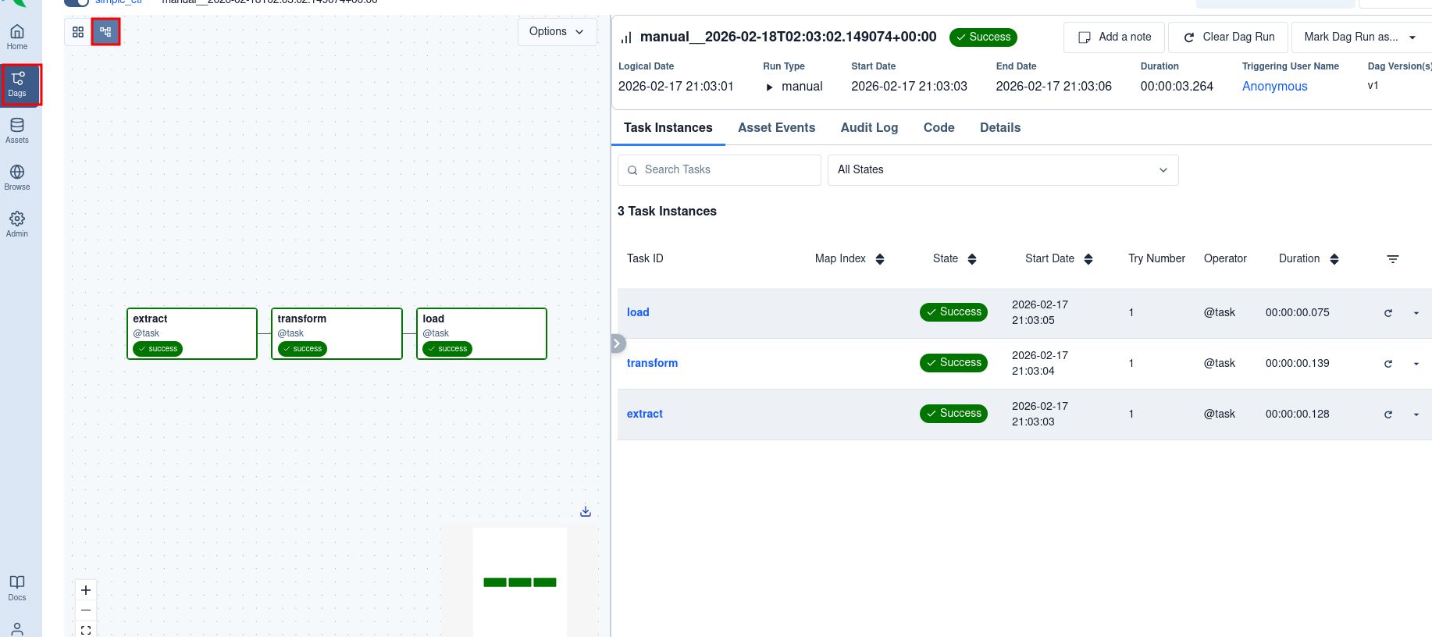Expand the graph Options dropdown
Screen dimensions: 1432x637
tap(557, 32)
